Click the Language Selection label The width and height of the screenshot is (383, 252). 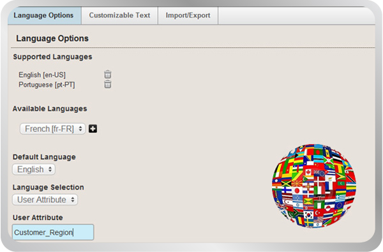[49, 188]
